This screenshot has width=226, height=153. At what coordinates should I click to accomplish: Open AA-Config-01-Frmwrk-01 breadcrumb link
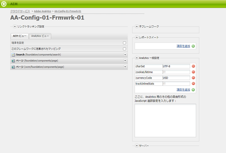pos(68,11)
